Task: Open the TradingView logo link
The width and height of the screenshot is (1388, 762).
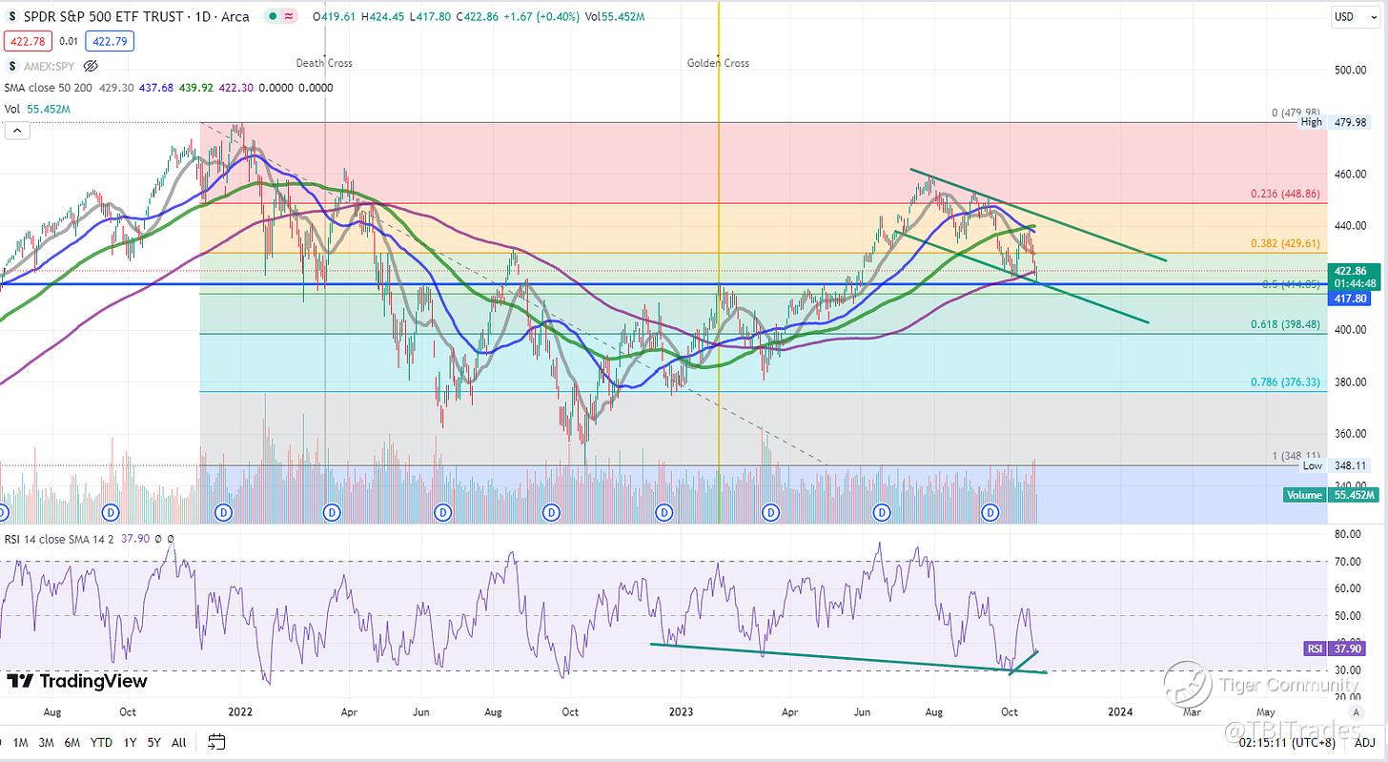Action: (x=78, y=681)
